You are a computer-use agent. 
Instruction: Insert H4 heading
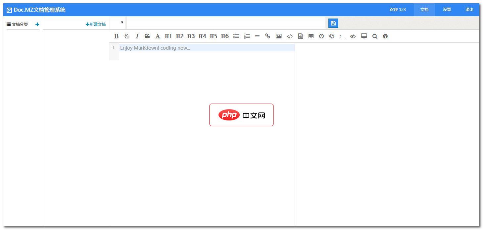(202, 36)
